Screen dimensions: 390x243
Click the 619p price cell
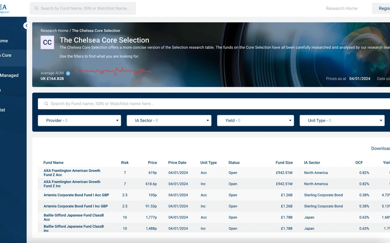[x=153, y=173]
